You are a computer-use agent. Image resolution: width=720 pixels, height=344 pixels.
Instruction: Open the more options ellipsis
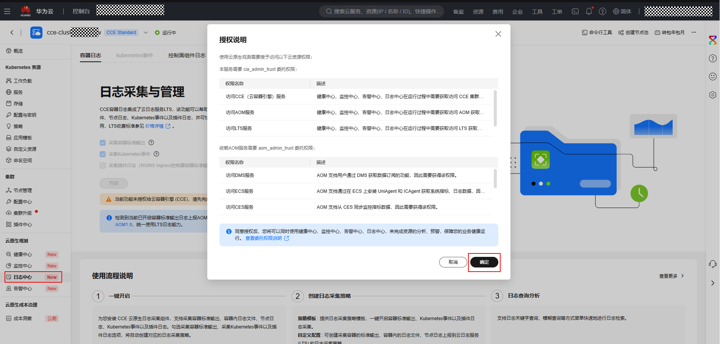point(694,33)
